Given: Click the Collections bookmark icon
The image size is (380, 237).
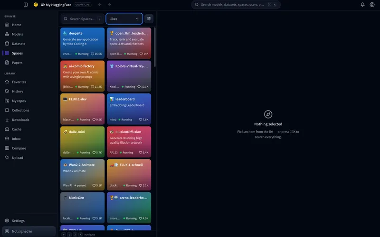Looking at the screenshot, I should pos(7,110).
